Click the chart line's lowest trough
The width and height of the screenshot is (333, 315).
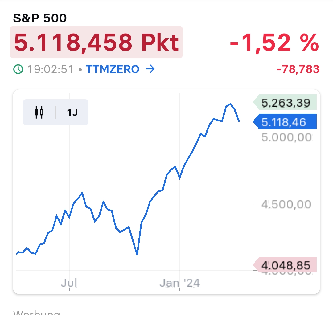[x=137, y=255]
